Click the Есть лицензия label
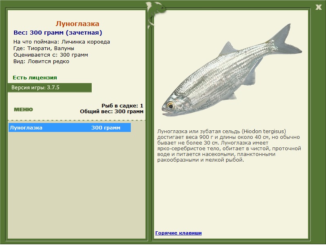The image size is (326, 250). coord(35,77)
